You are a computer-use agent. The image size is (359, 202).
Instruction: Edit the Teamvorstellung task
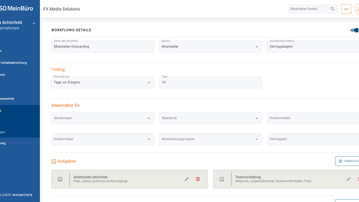pyautogui.click(x=348, y=179)
